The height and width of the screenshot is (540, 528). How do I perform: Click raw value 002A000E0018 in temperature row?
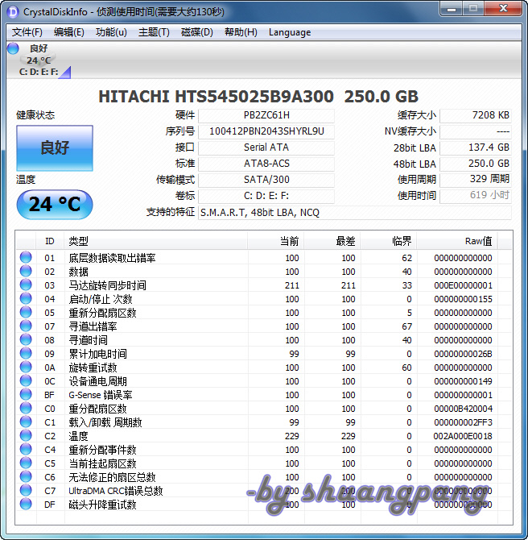tap(463, 436)
